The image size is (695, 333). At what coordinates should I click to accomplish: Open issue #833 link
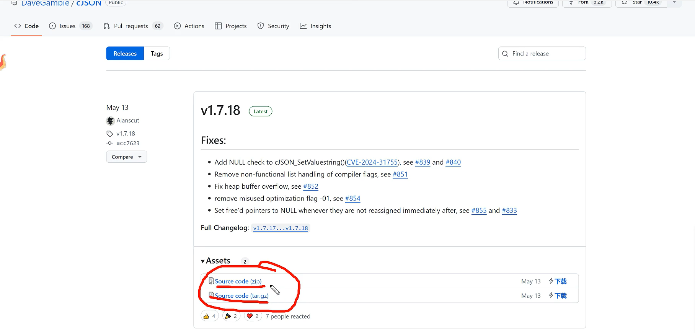pyautogui.click(x=509, y=211)
